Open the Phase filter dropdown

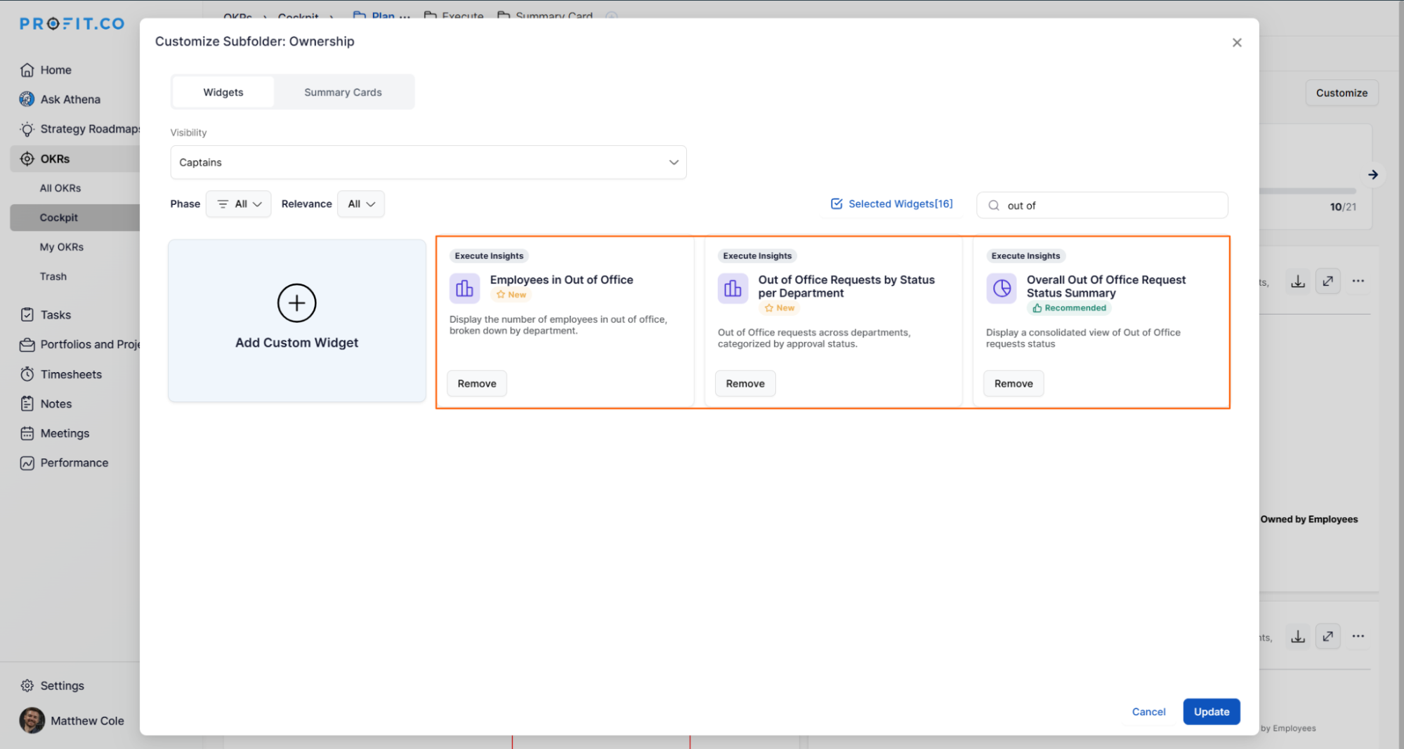click(x=239, y=204)
